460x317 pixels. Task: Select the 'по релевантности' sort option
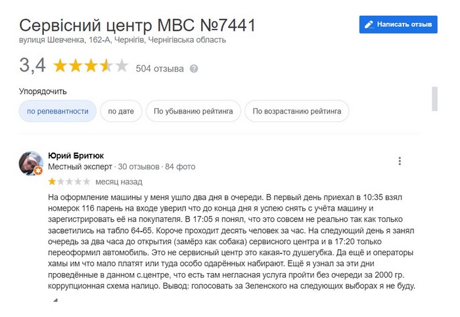coord(58,112)
